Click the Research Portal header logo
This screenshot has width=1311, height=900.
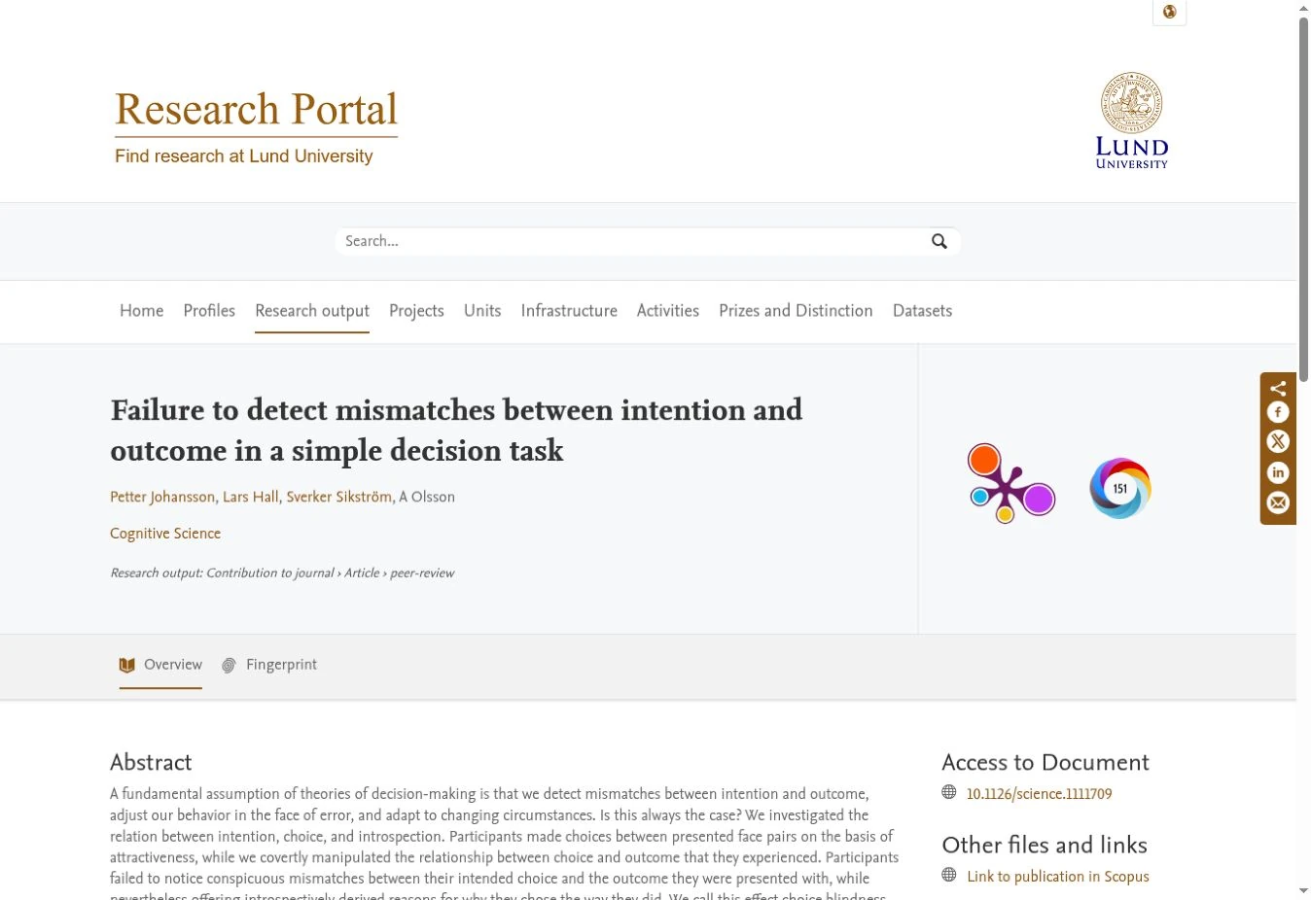click(x=257, y=127)
